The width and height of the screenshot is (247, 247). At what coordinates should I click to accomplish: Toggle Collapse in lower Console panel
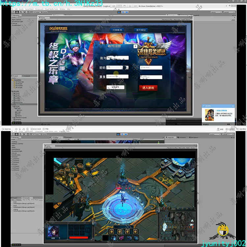point(18,200)
